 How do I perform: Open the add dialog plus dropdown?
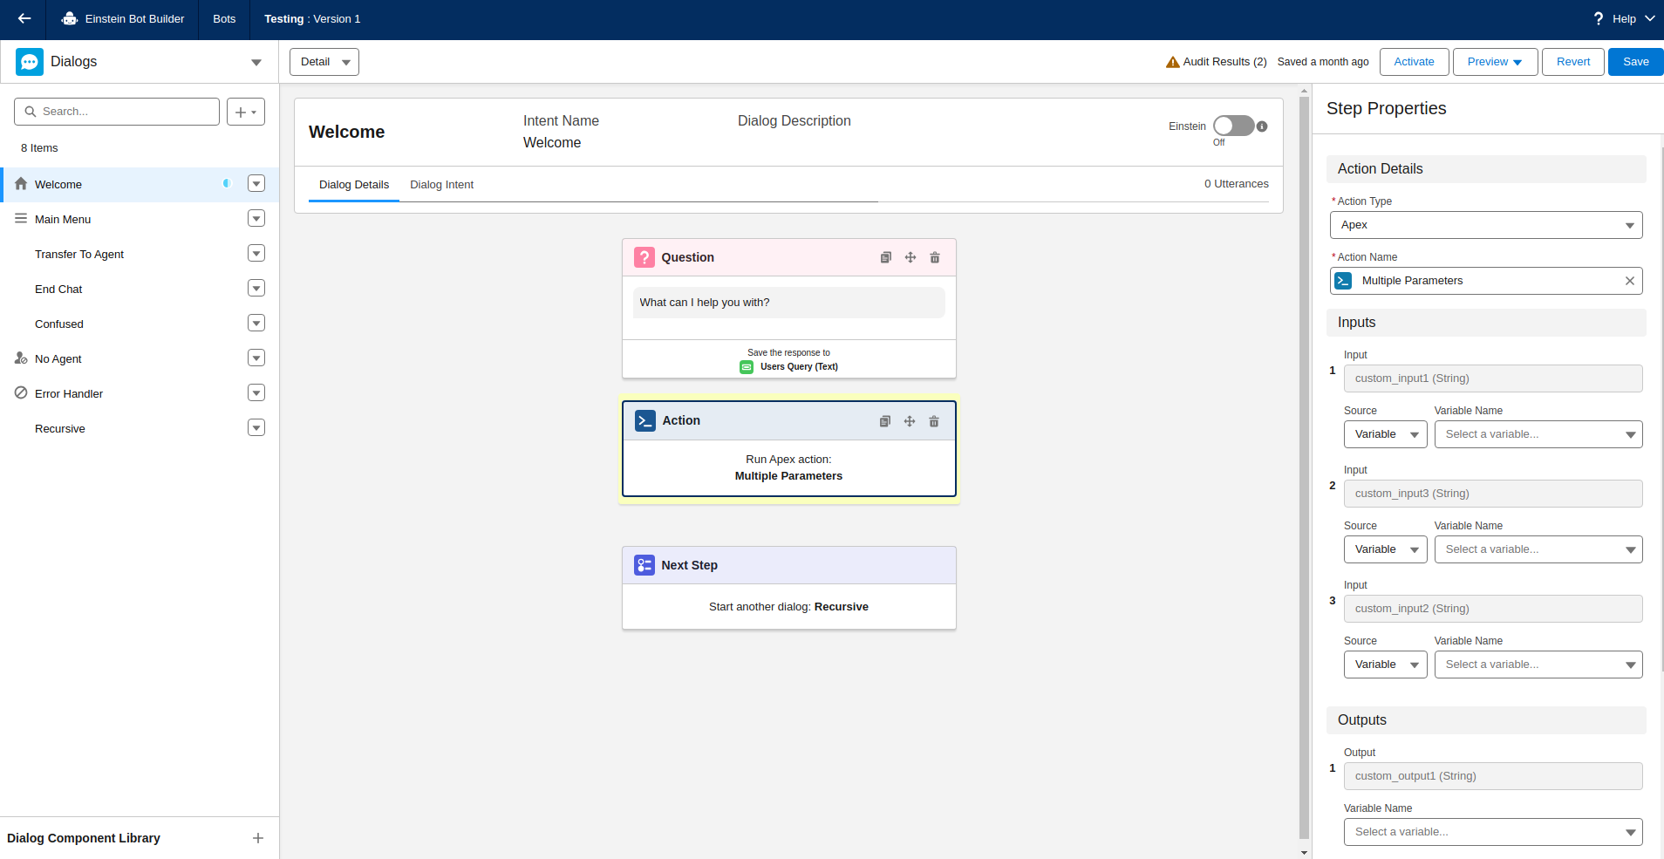pyautogui.click(x=246, y=112)
